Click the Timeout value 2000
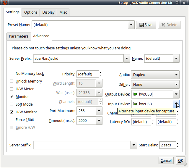 [86, 120]
